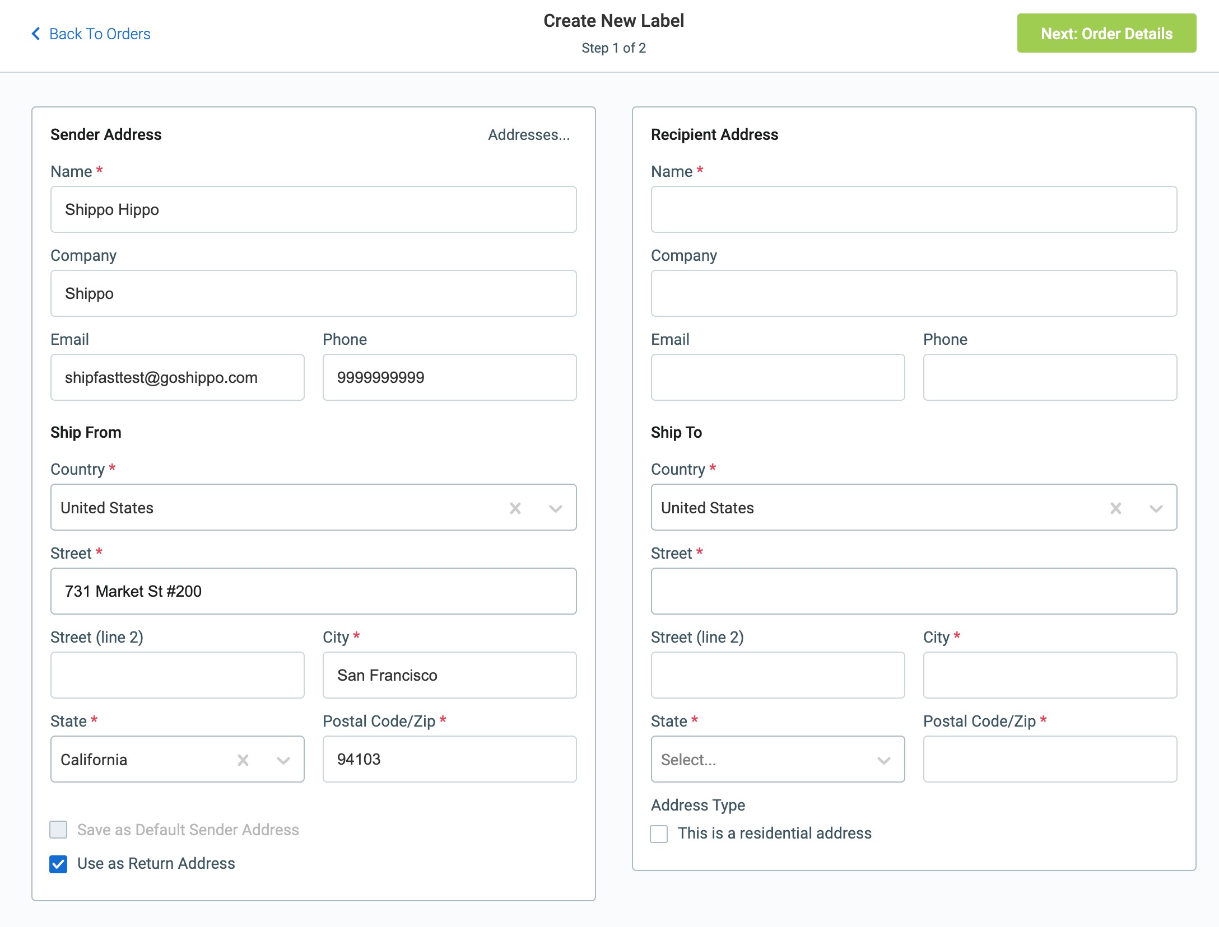Focus recipient City input field
1219x927 pixels.
[x=1050, y=675]
